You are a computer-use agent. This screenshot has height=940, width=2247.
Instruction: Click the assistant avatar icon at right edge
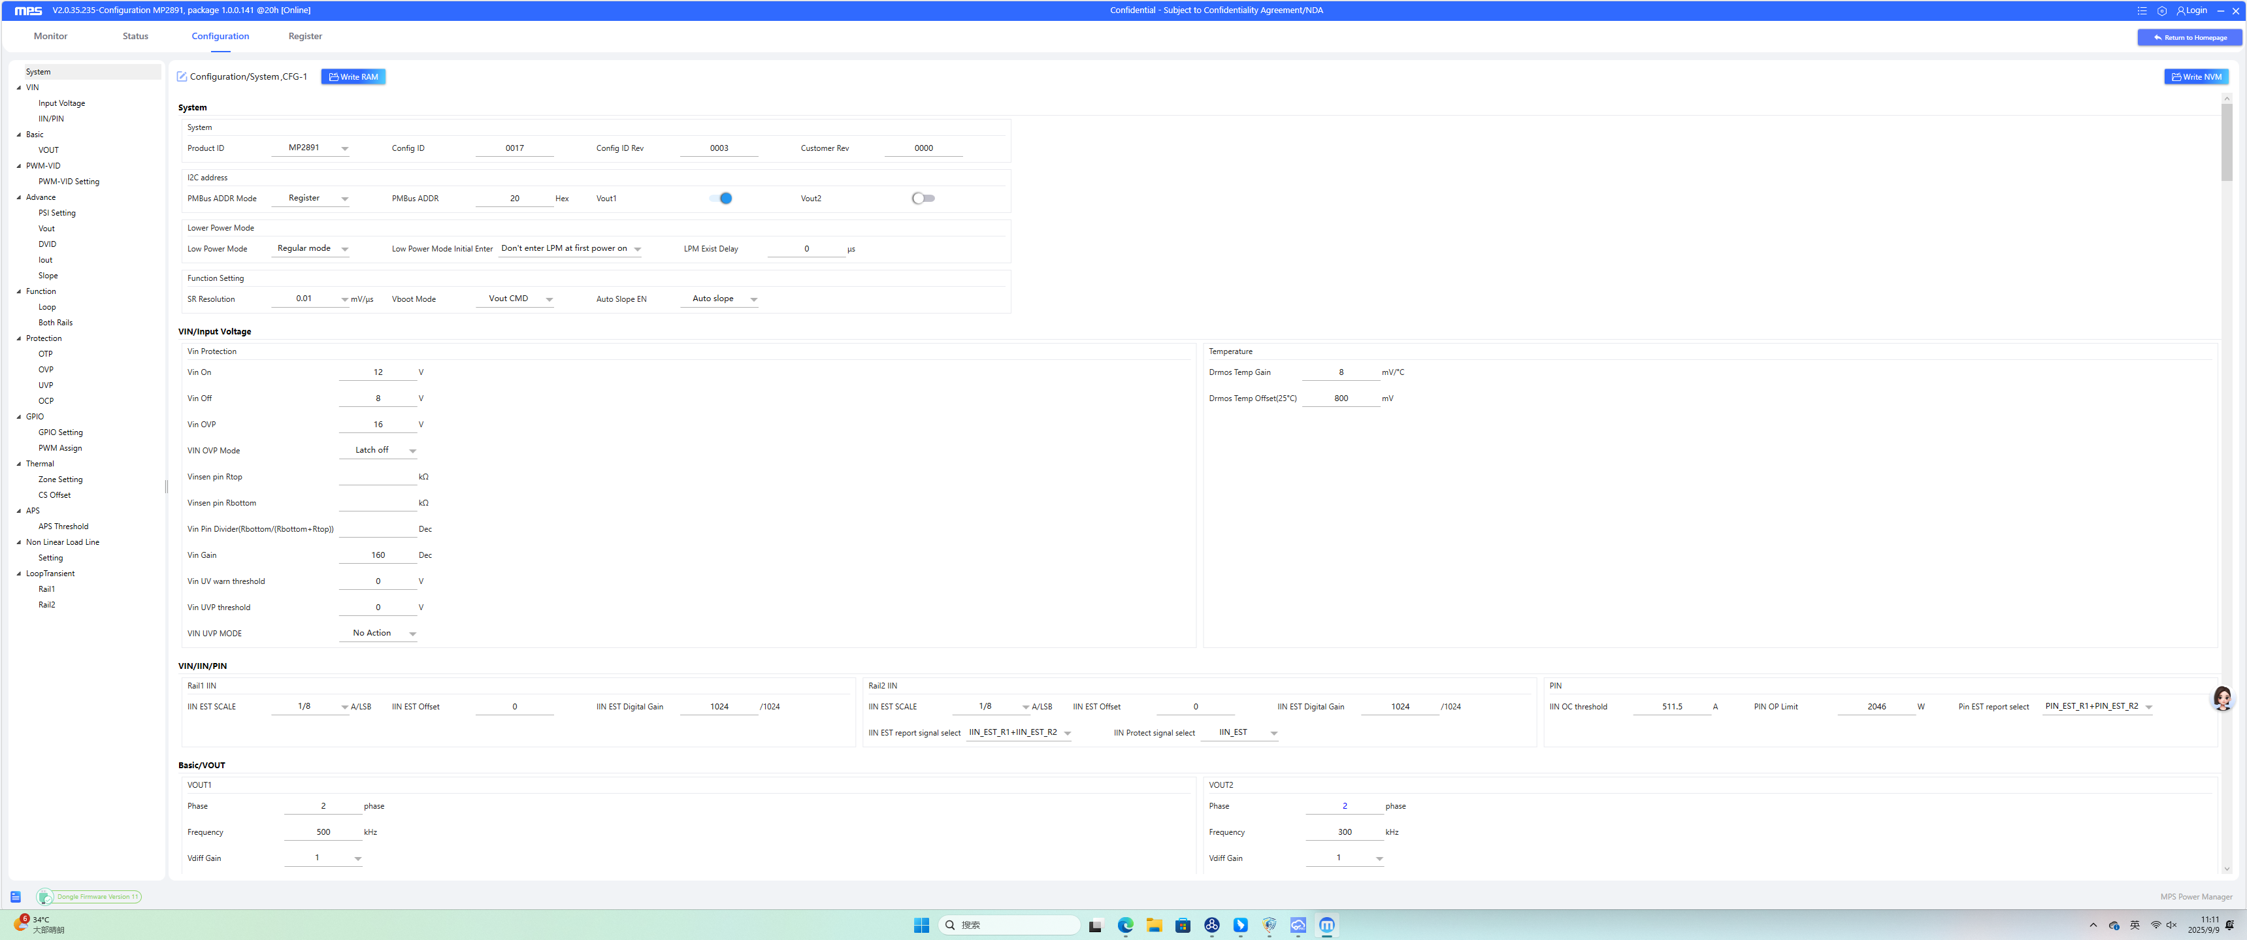tap(2222, 698)
